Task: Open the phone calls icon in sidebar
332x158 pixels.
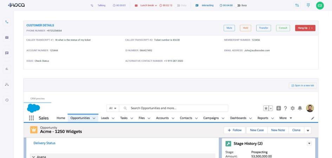Action: [x=7, y=22]
